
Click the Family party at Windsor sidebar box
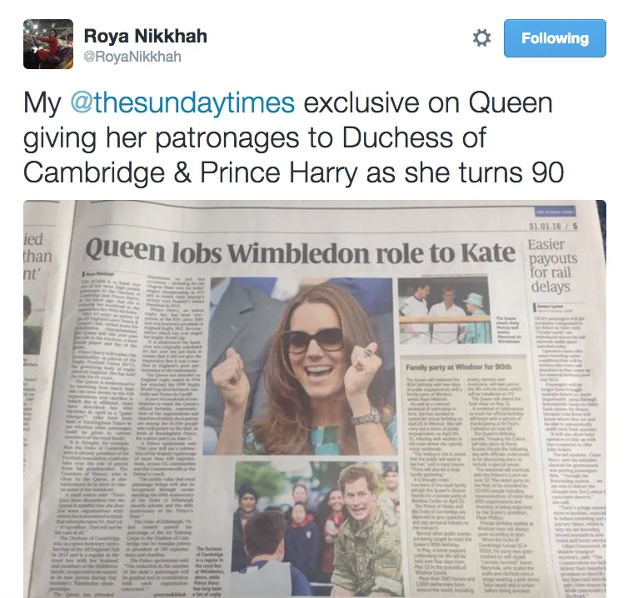tap(464, 476)
